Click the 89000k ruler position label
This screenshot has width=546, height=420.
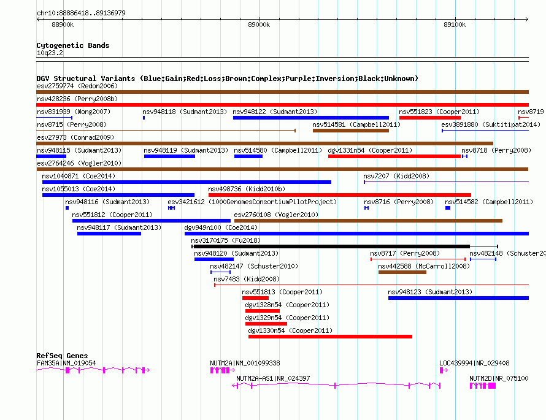tap(259, 25)
